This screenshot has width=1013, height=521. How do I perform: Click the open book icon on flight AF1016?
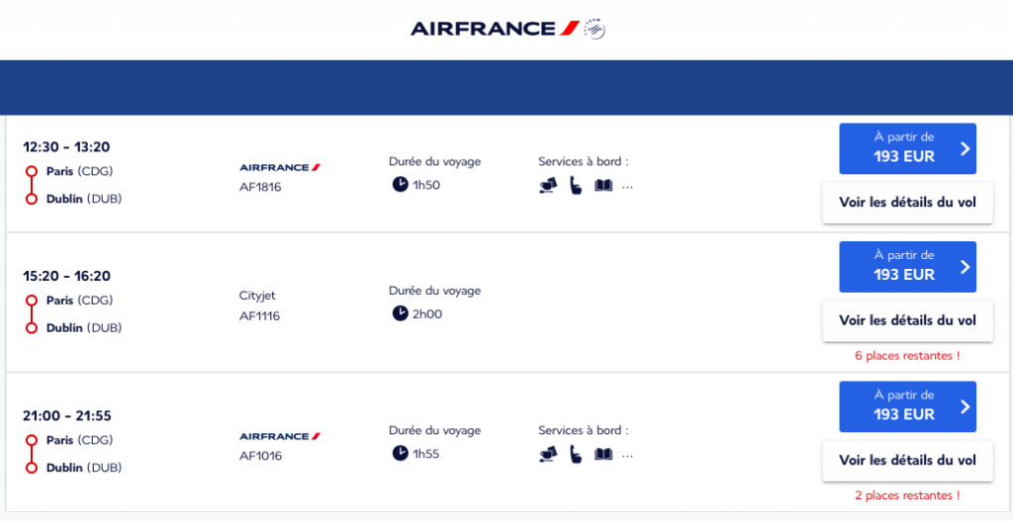603,454
